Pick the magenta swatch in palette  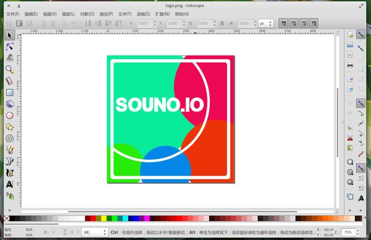[x=147, y=218]
